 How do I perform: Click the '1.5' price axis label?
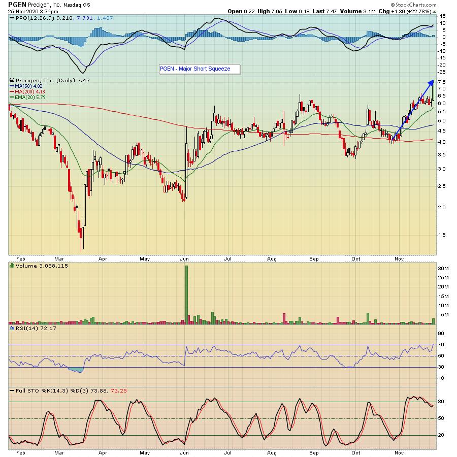442,235
